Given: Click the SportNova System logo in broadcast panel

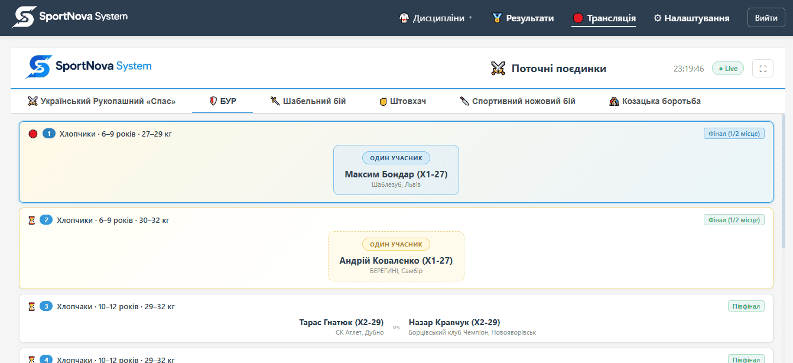Looking at the screenshot, I should coord(88,66).
